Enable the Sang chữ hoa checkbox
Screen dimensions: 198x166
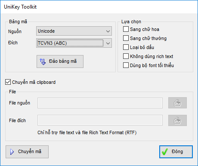click(126, 29)
